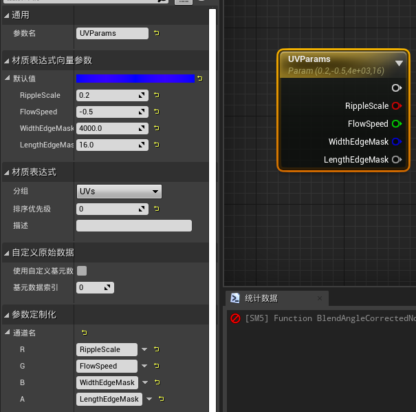Collapse the 通用 section
Screen dimensions: 416x412
pyautogui.click(x=7, y=16)
